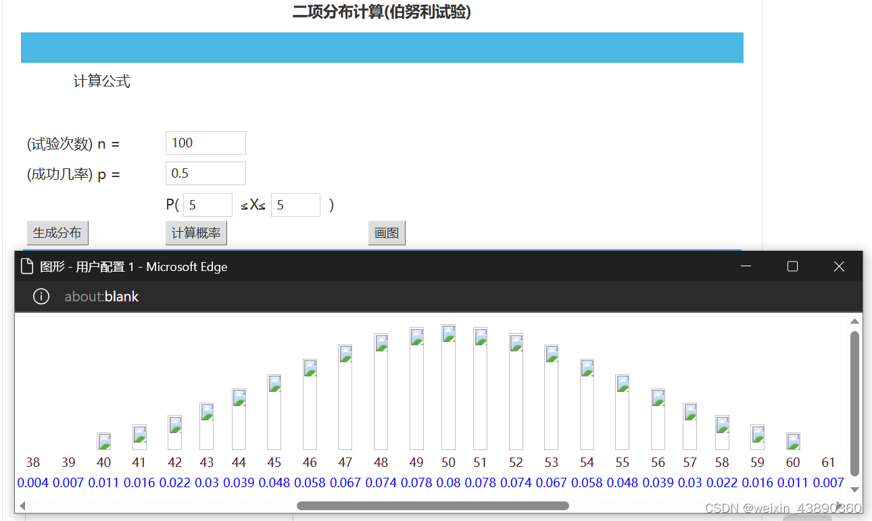Screen dimensions: 872x521
Task: Click the 计算概率 button to calculate probability
Action: point(196,232)
